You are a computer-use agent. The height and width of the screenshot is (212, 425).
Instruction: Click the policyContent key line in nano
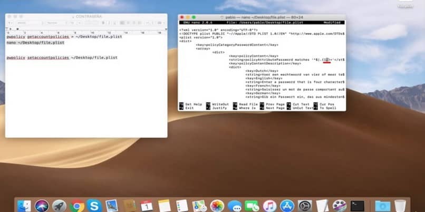click(254, 56)
